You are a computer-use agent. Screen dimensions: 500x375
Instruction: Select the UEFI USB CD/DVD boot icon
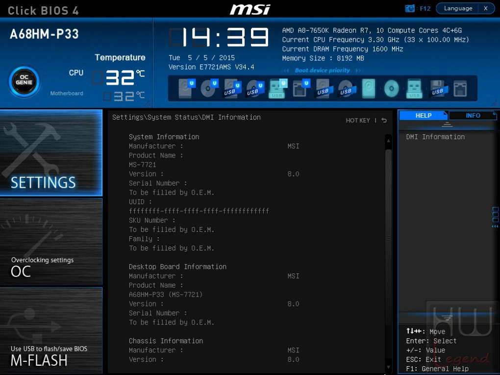[x=255, y=88]
